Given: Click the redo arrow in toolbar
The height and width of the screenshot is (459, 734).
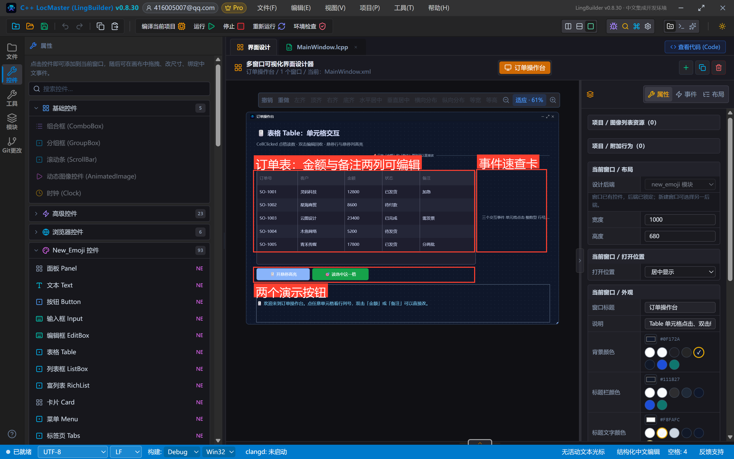Looking at the screenshot, I should [80, 27].
